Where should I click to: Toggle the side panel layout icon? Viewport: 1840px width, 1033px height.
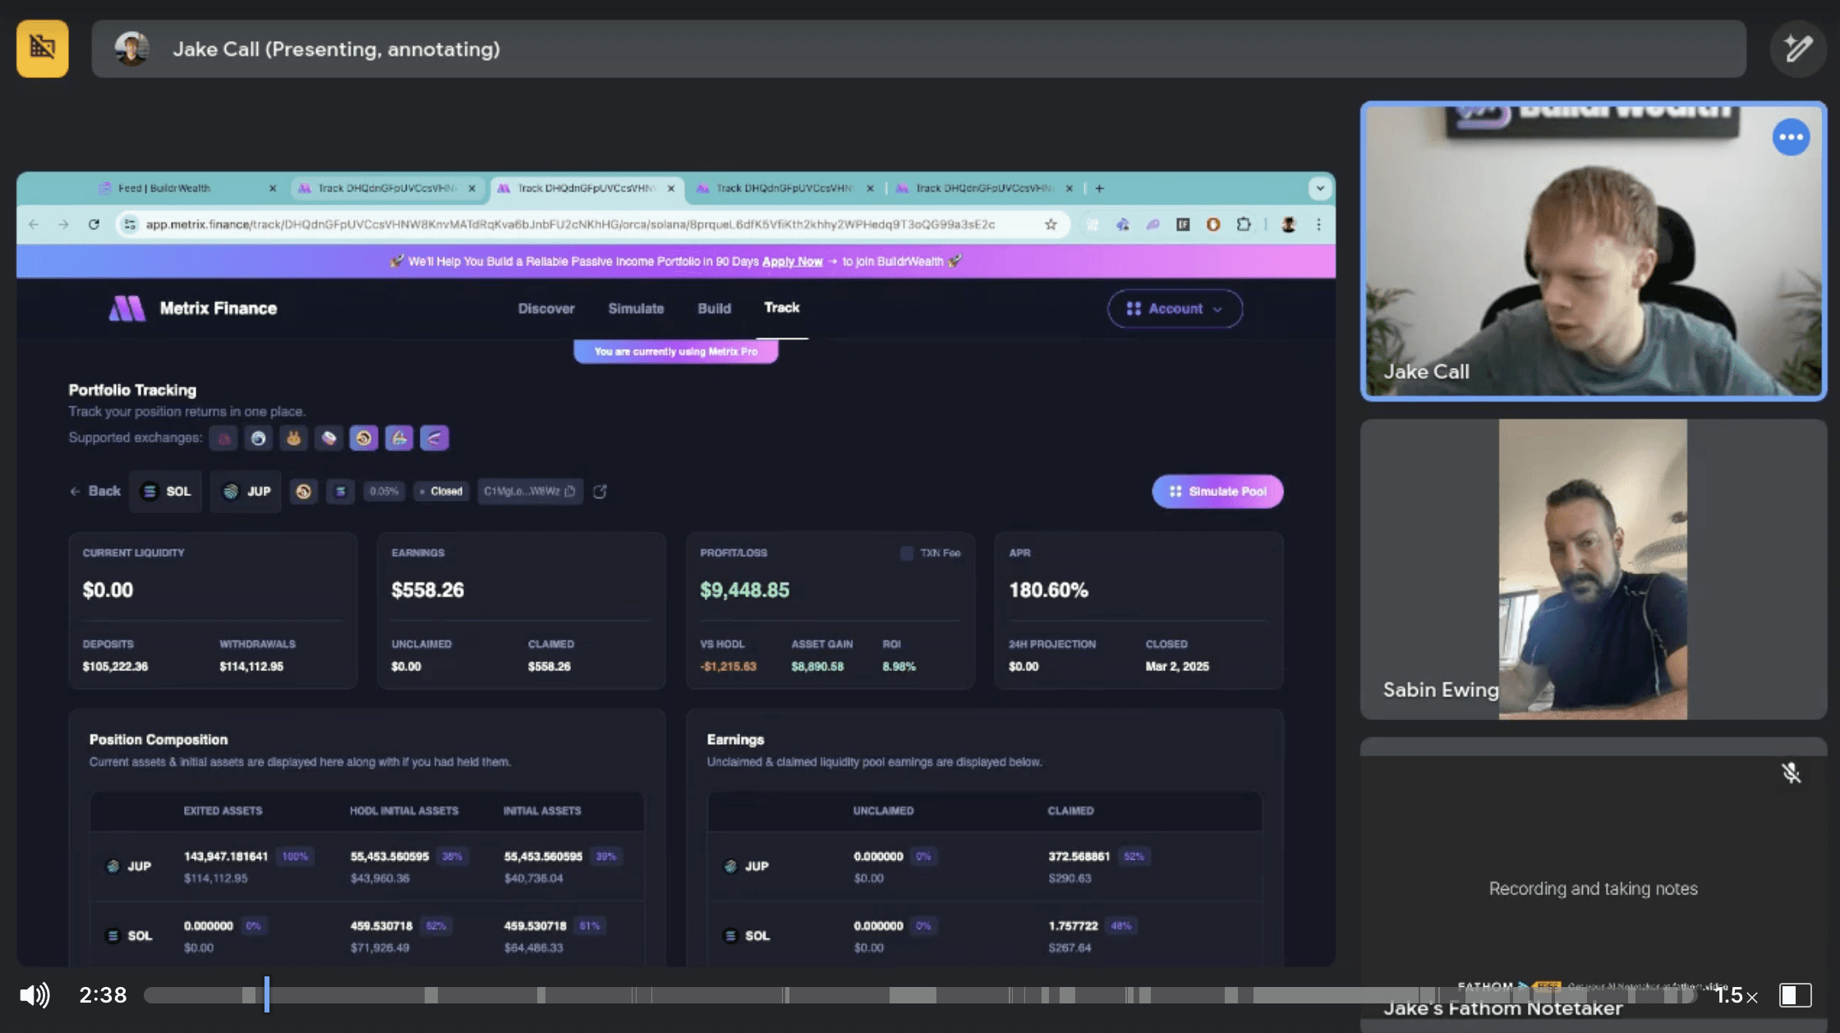point(1795,995)
